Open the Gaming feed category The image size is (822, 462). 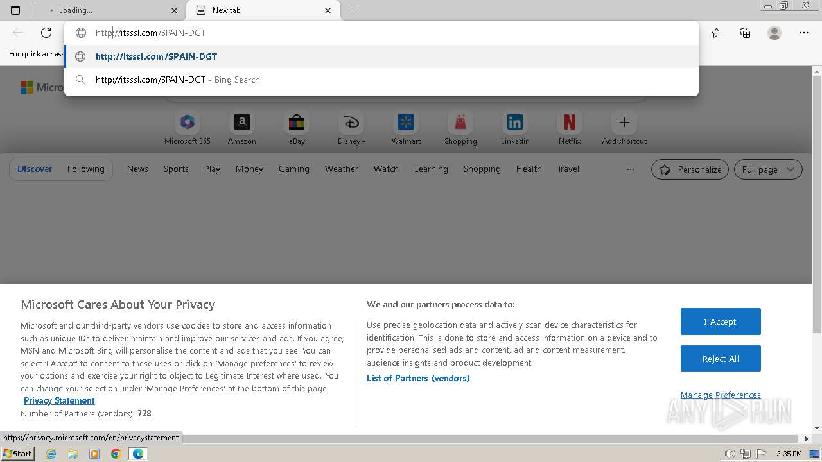pyautogui.click(x=294, y=169)
